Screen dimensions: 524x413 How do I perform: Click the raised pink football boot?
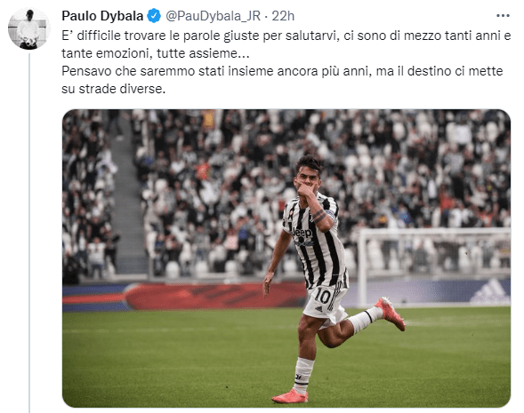pos(391,314)
